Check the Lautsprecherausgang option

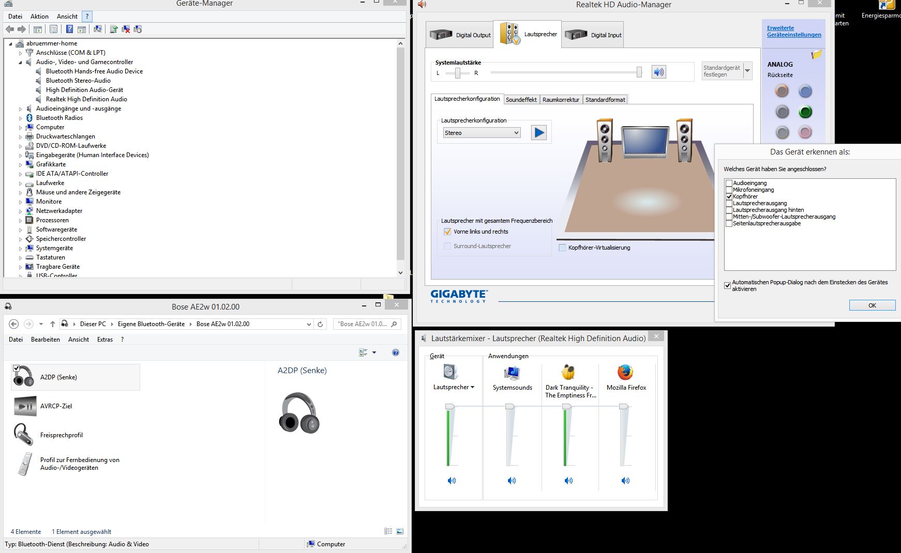729,203
